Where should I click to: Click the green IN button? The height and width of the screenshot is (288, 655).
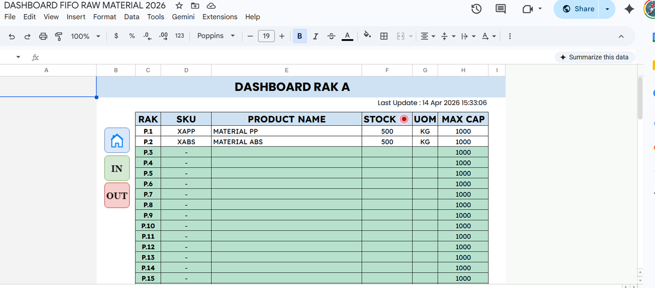117,168
